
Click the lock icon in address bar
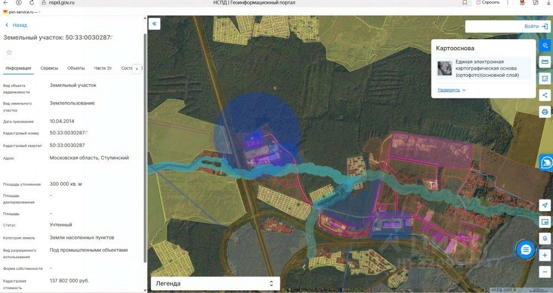coord(44,2)
